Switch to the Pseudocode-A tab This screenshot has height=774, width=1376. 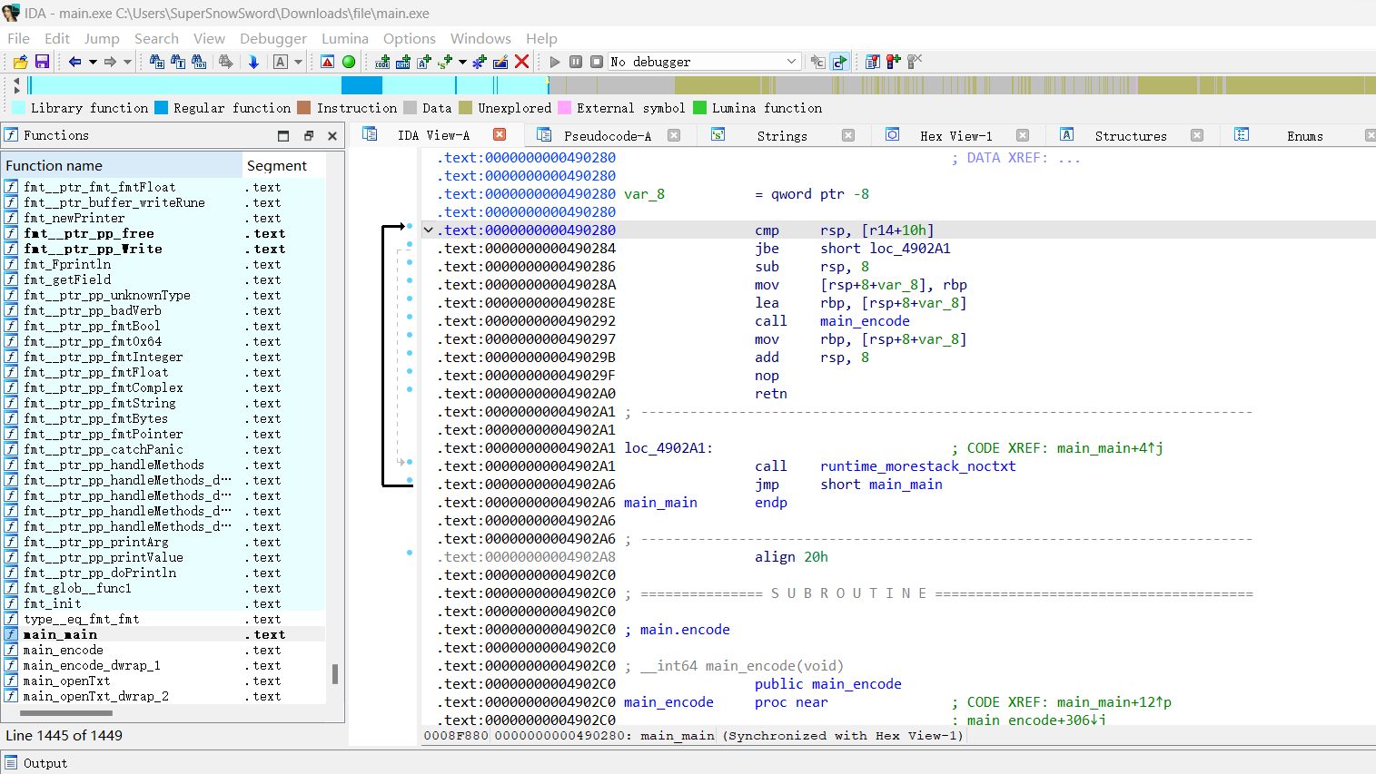607,136
